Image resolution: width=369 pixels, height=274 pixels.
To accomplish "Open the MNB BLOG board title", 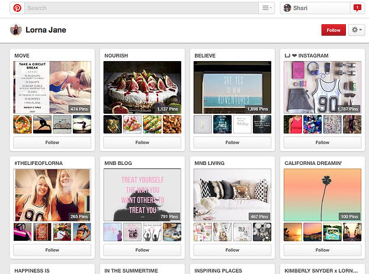I will (x=118, y=163).
